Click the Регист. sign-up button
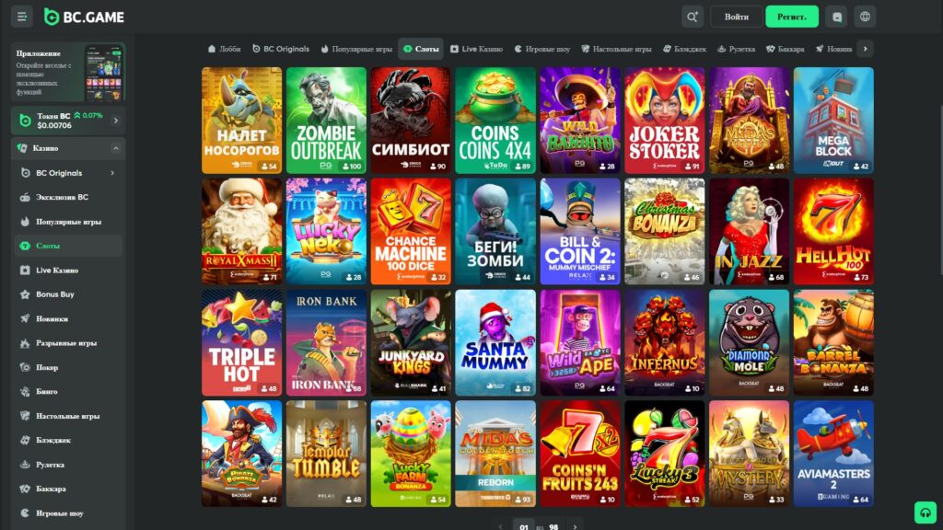Screen dimensions: 943x530 tap(791, 17)
